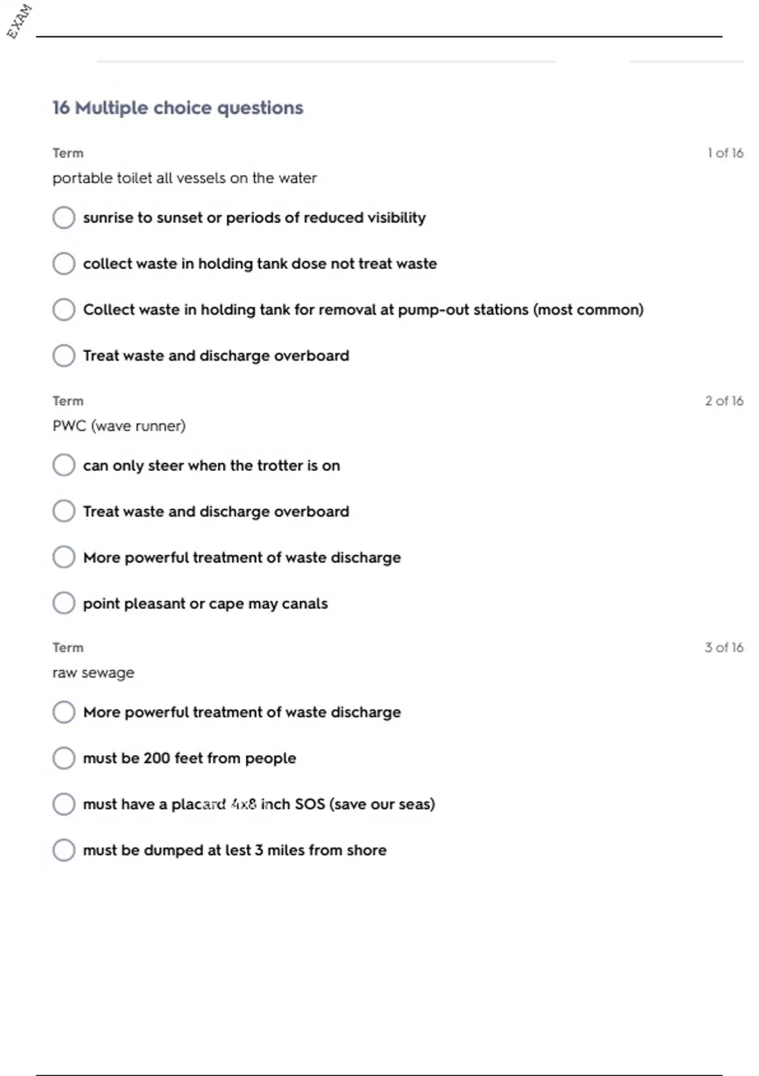The width and height of the screenshot is (759, 1076).
Task: Choose 'collect waste in holding tank dose not treat waste'
Action: 64,263
